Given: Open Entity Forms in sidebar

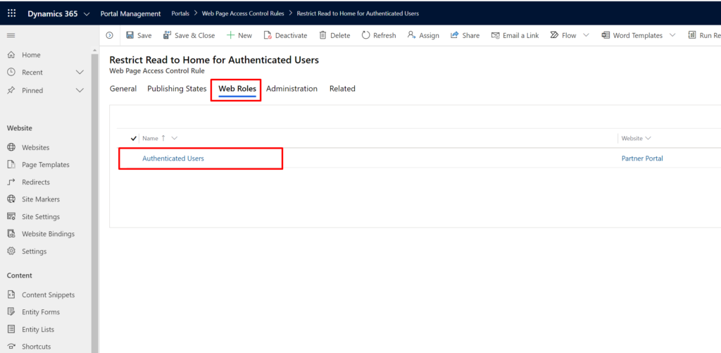Looking at the screenshot, I should 41,312.
